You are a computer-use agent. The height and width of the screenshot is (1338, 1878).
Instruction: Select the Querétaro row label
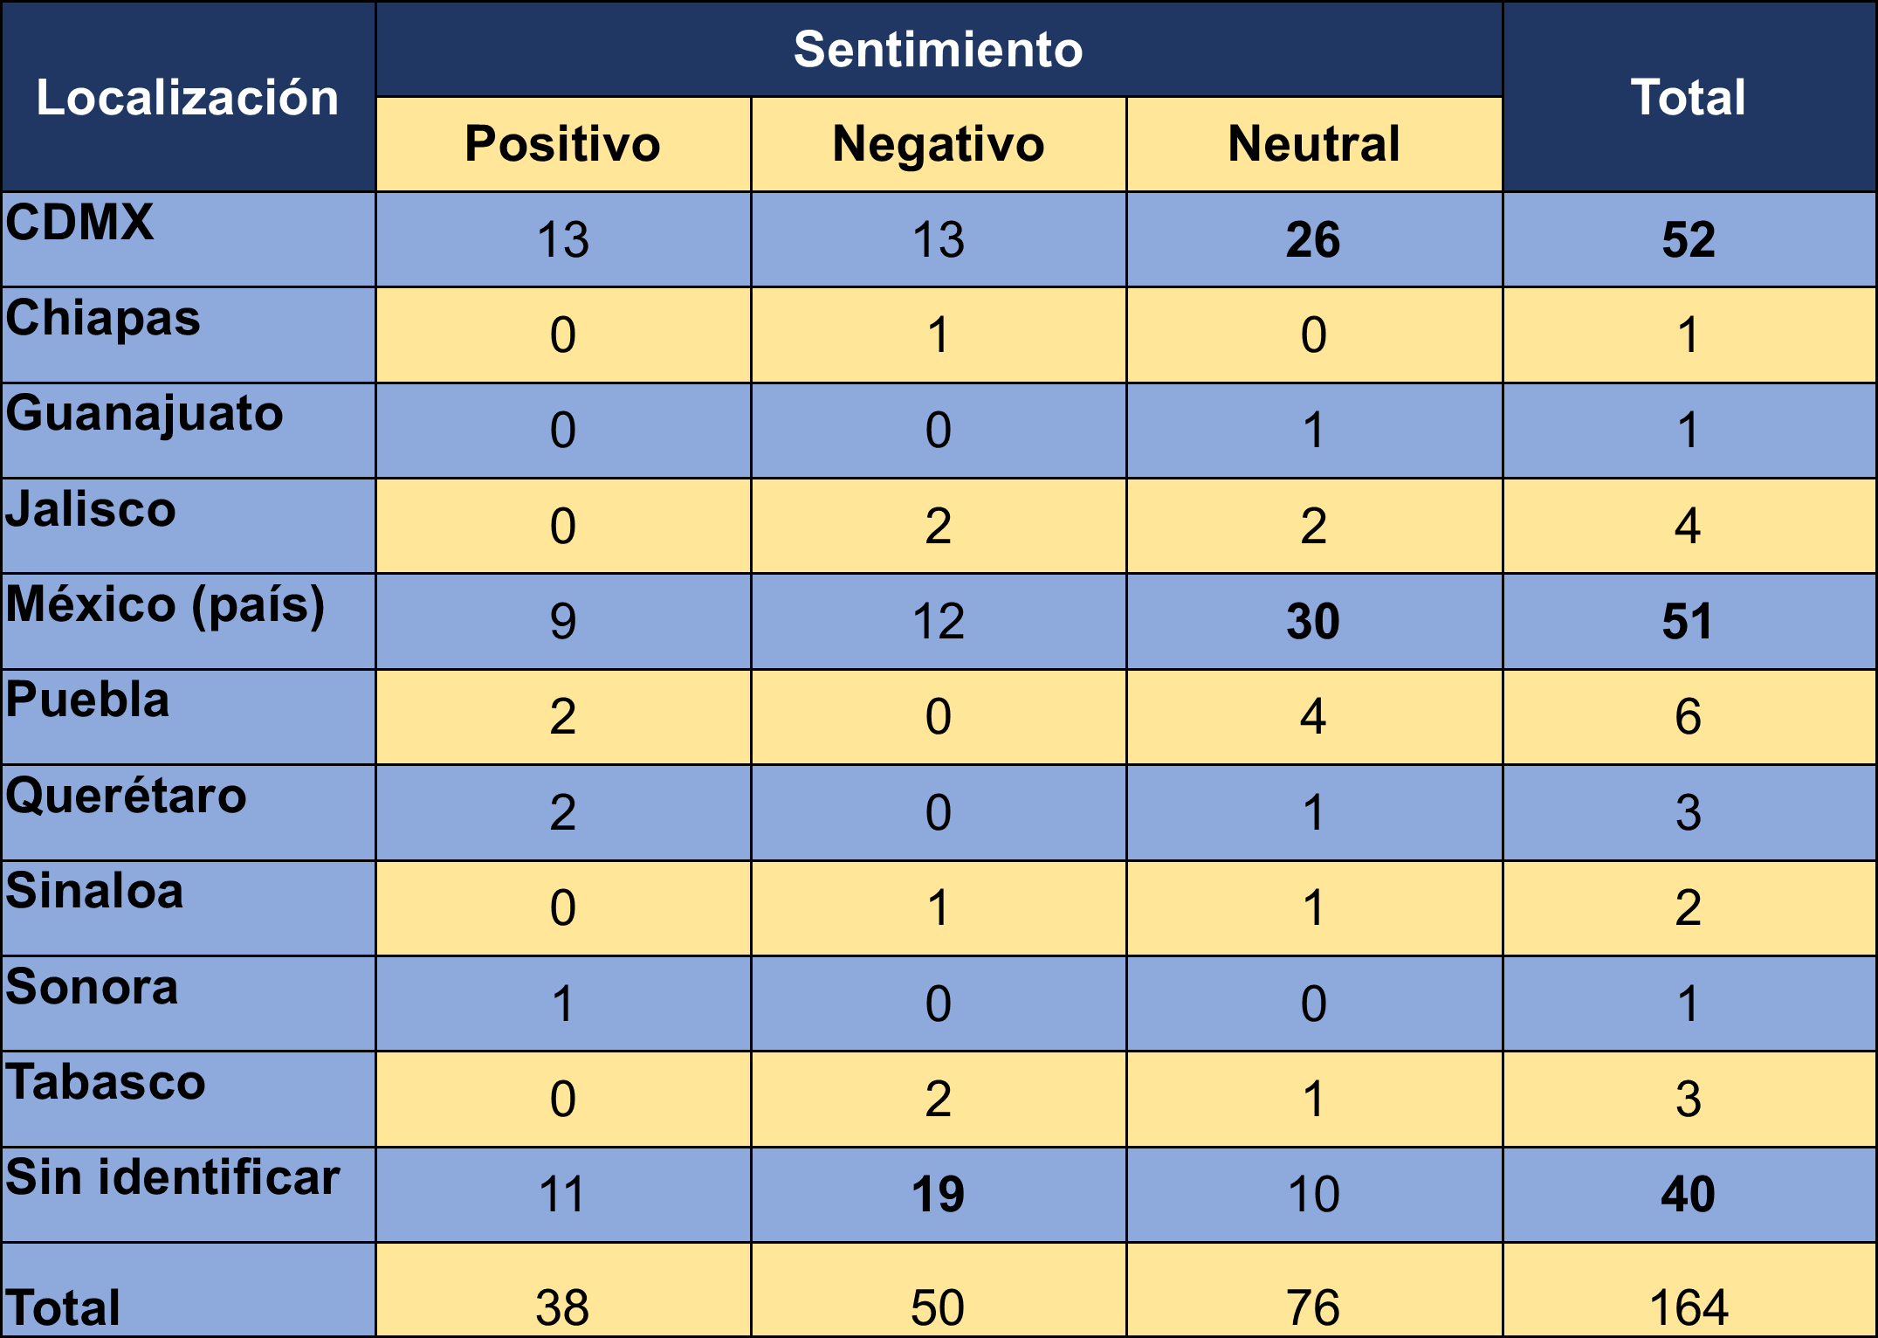point(127,796)
